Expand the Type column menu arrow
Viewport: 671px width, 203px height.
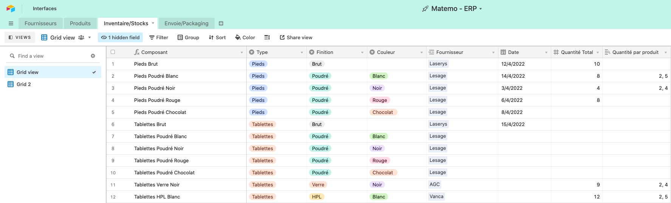[x=302, y=52]
